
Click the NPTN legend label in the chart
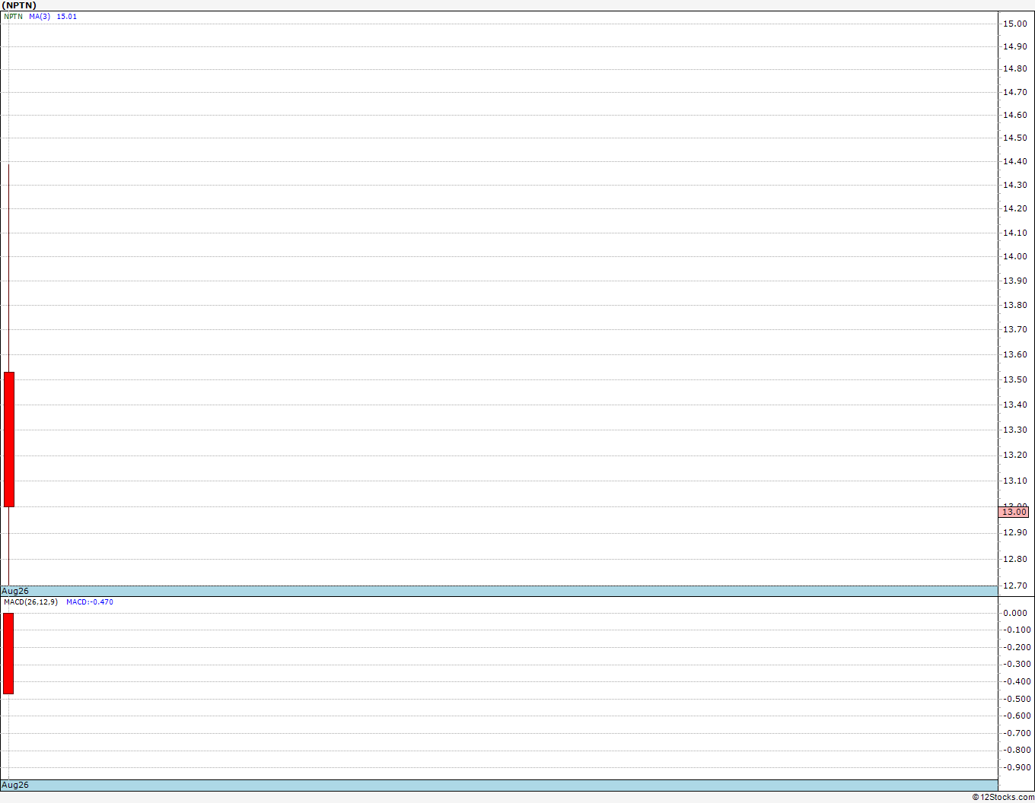[x=13, y=16]
